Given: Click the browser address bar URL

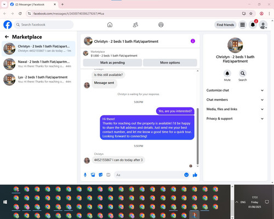Looking at the screenshot, I should click(x=68, y=14).
